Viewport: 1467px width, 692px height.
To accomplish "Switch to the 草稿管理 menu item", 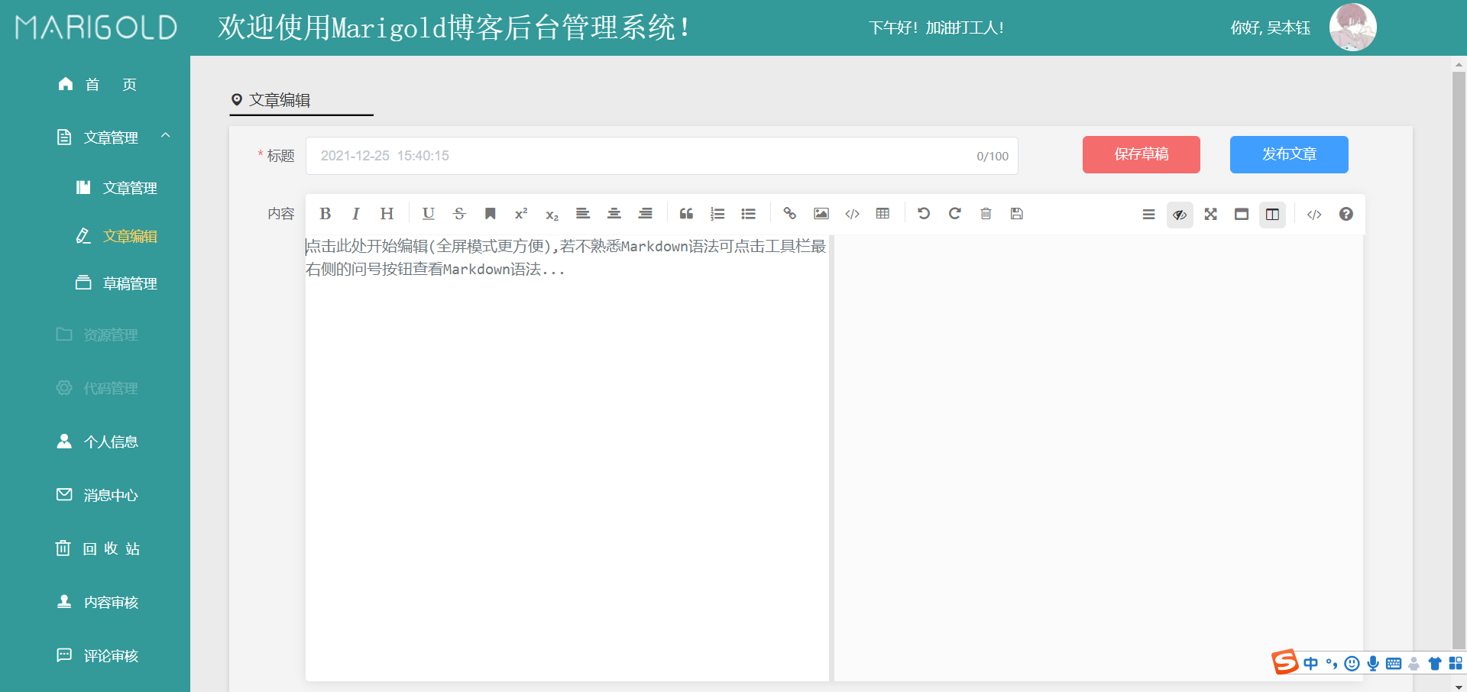I will [x=131, y=283].
